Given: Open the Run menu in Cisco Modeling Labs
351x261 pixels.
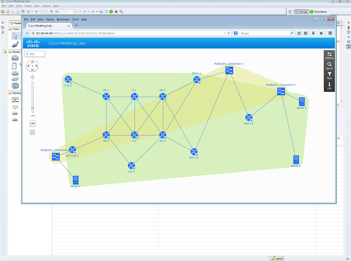Looking at the screenshot, I should click(37, 6).
